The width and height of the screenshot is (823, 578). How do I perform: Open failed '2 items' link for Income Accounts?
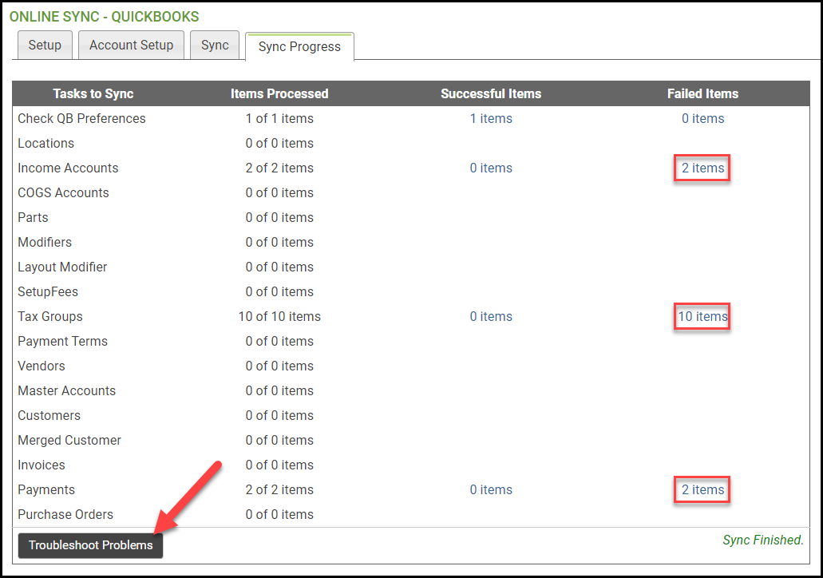(x=702, y=168)
